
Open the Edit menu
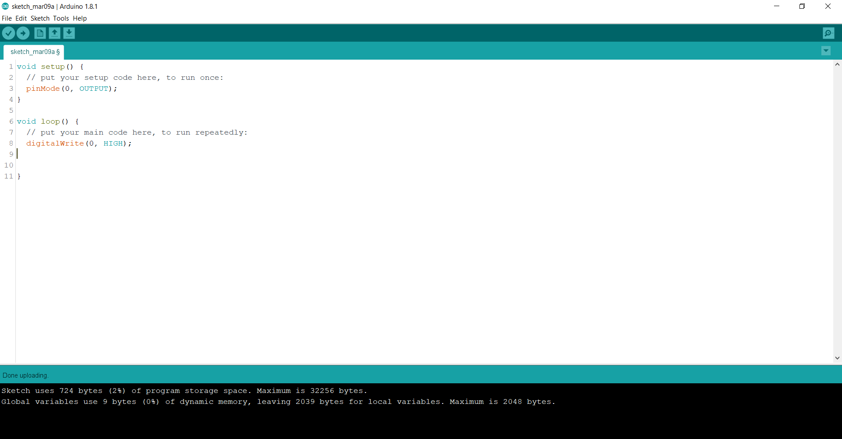21,18
